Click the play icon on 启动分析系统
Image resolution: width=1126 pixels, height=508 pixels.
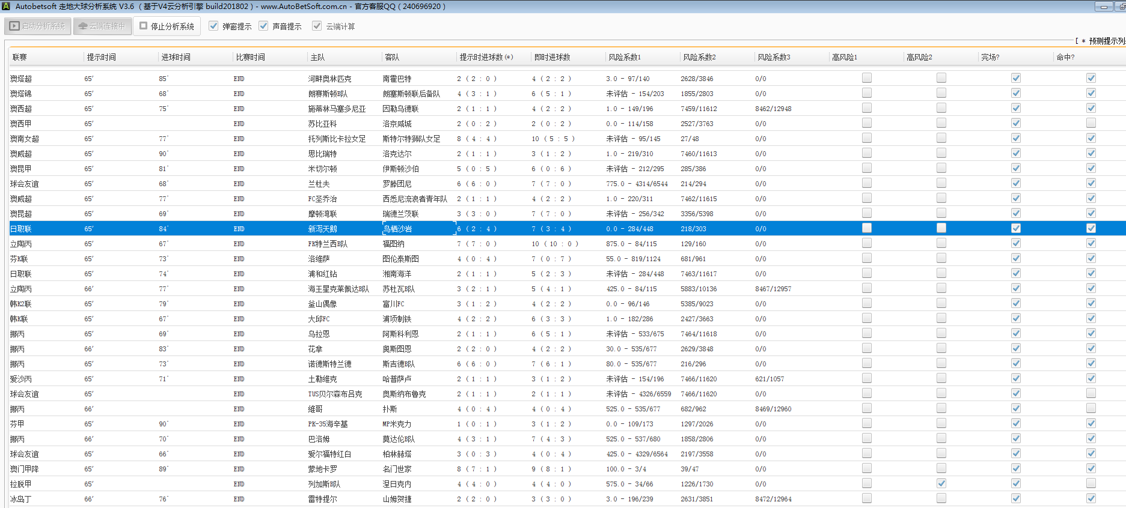(14, 26)
